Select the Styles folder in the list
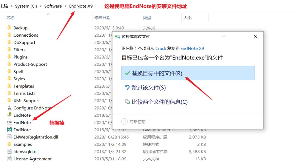The image size is (294, 162). click(x=20, y=79)
